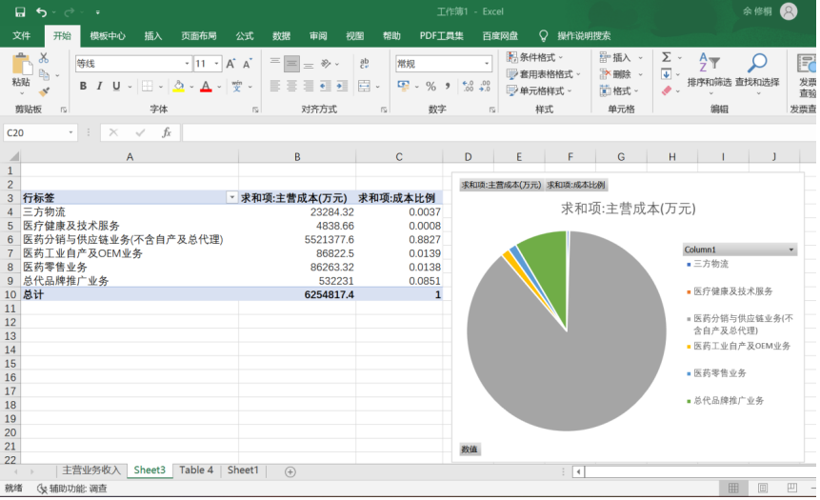The height and width of the screenshot is (500, 820).
Task: Toggle bold formatting
Action: coord(83,87)
